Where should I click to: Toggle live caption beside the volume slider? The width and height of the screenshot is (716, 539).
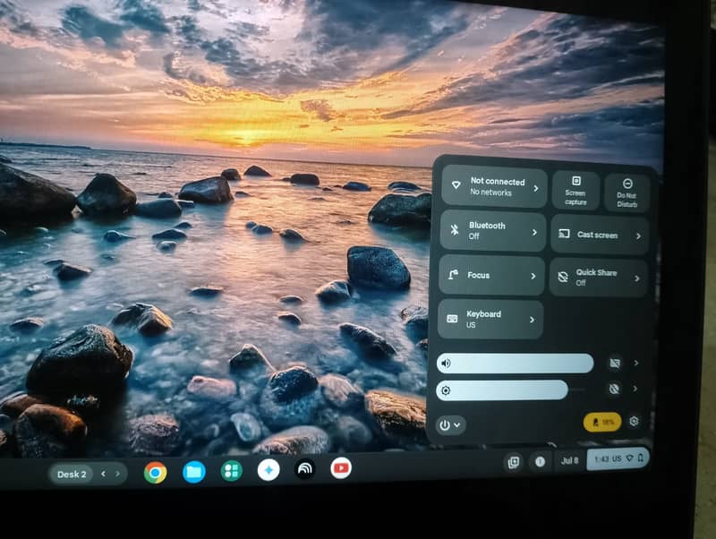[x=615, y=364]
